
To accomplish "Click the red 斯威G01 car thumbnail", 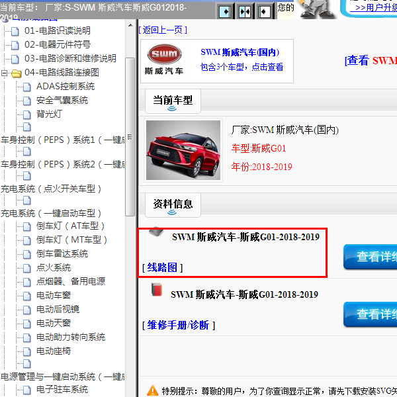I will coord(183,150).
